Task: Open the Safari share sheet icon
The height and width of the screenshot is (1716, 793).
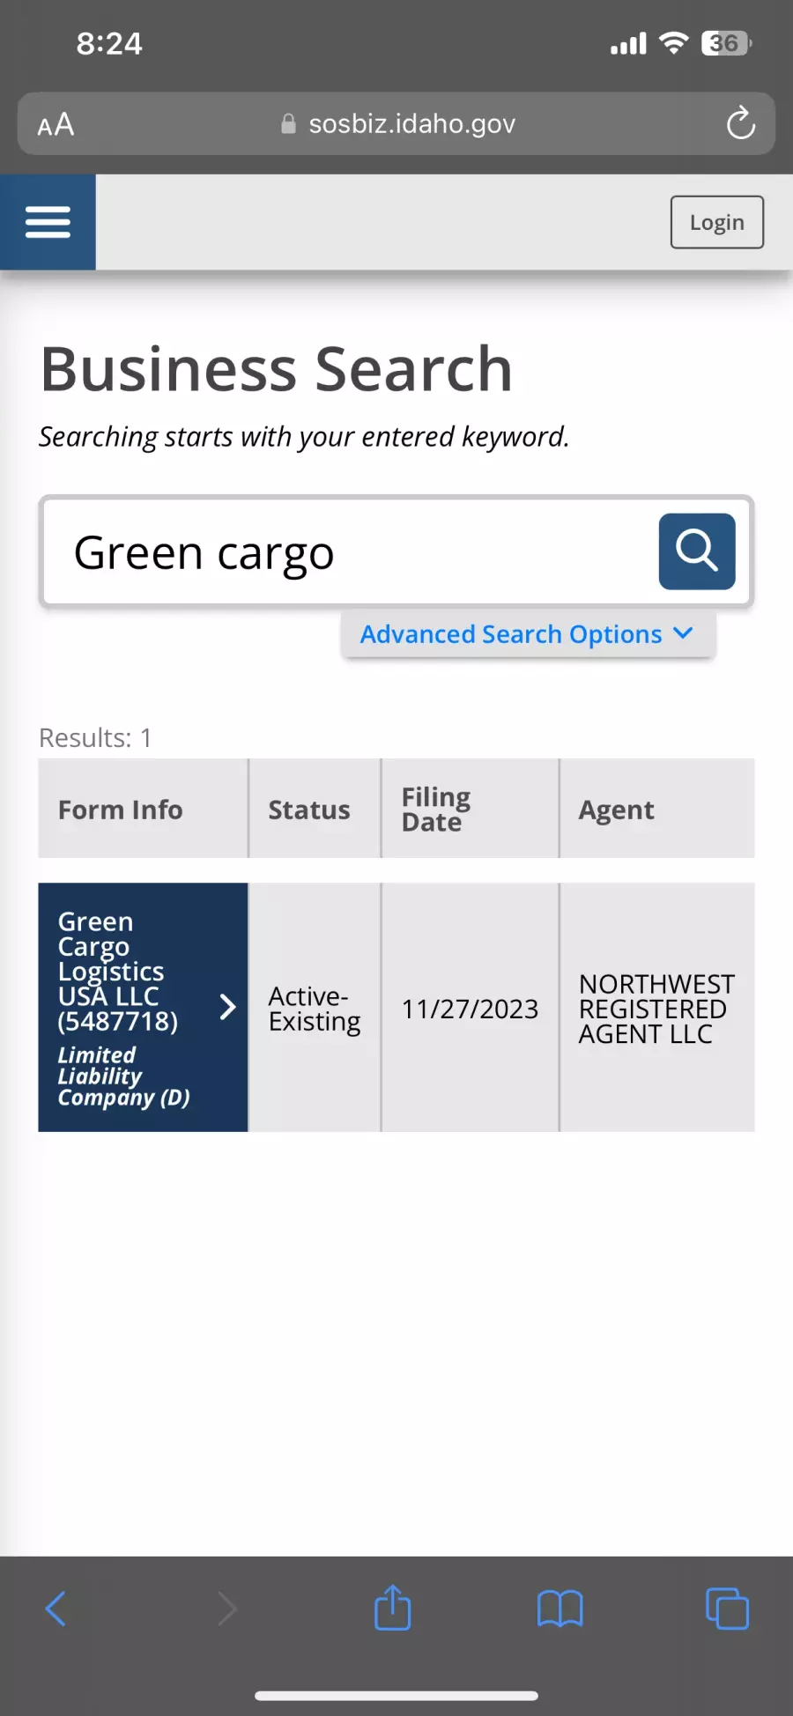Action: point(392,1608)
